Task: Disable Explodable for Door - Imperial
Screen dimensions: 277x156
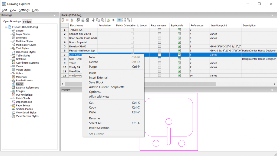Action: [x=179, y=42]
